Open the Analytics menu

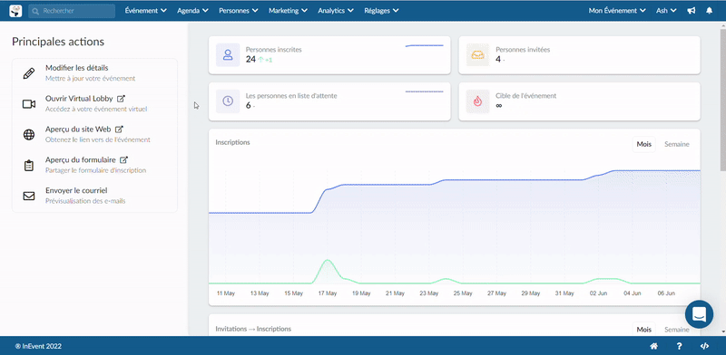[336, 11]
